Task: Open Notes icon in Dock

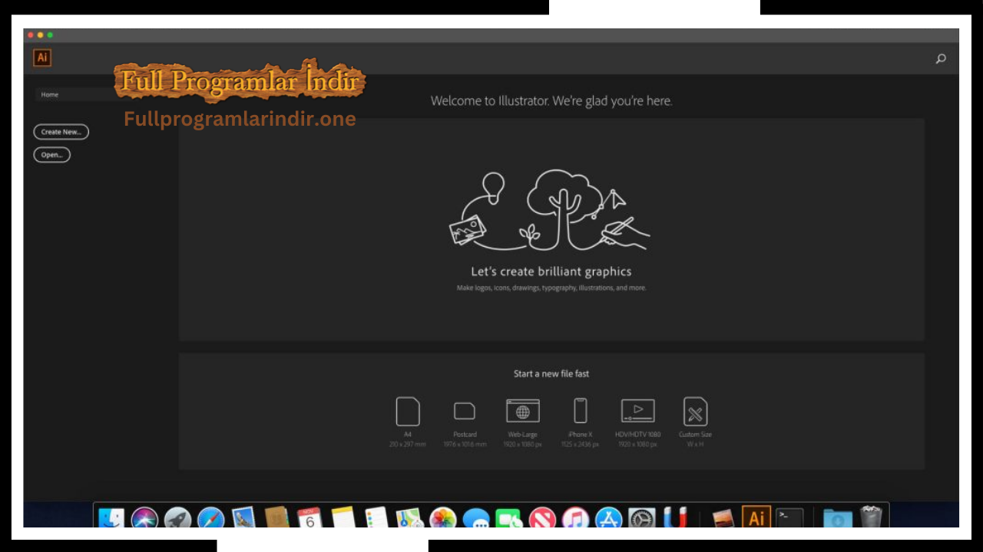Action: (343, 517)
